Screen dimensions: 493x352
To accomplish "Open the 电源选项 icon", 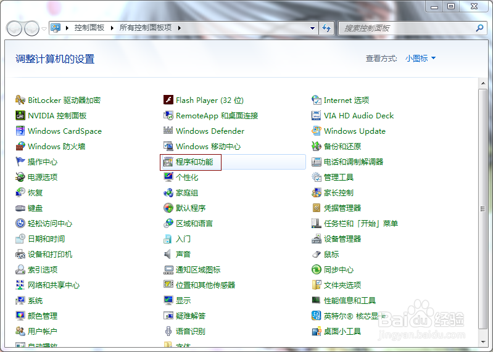I will pyautogui.click(x=20, y=177).
